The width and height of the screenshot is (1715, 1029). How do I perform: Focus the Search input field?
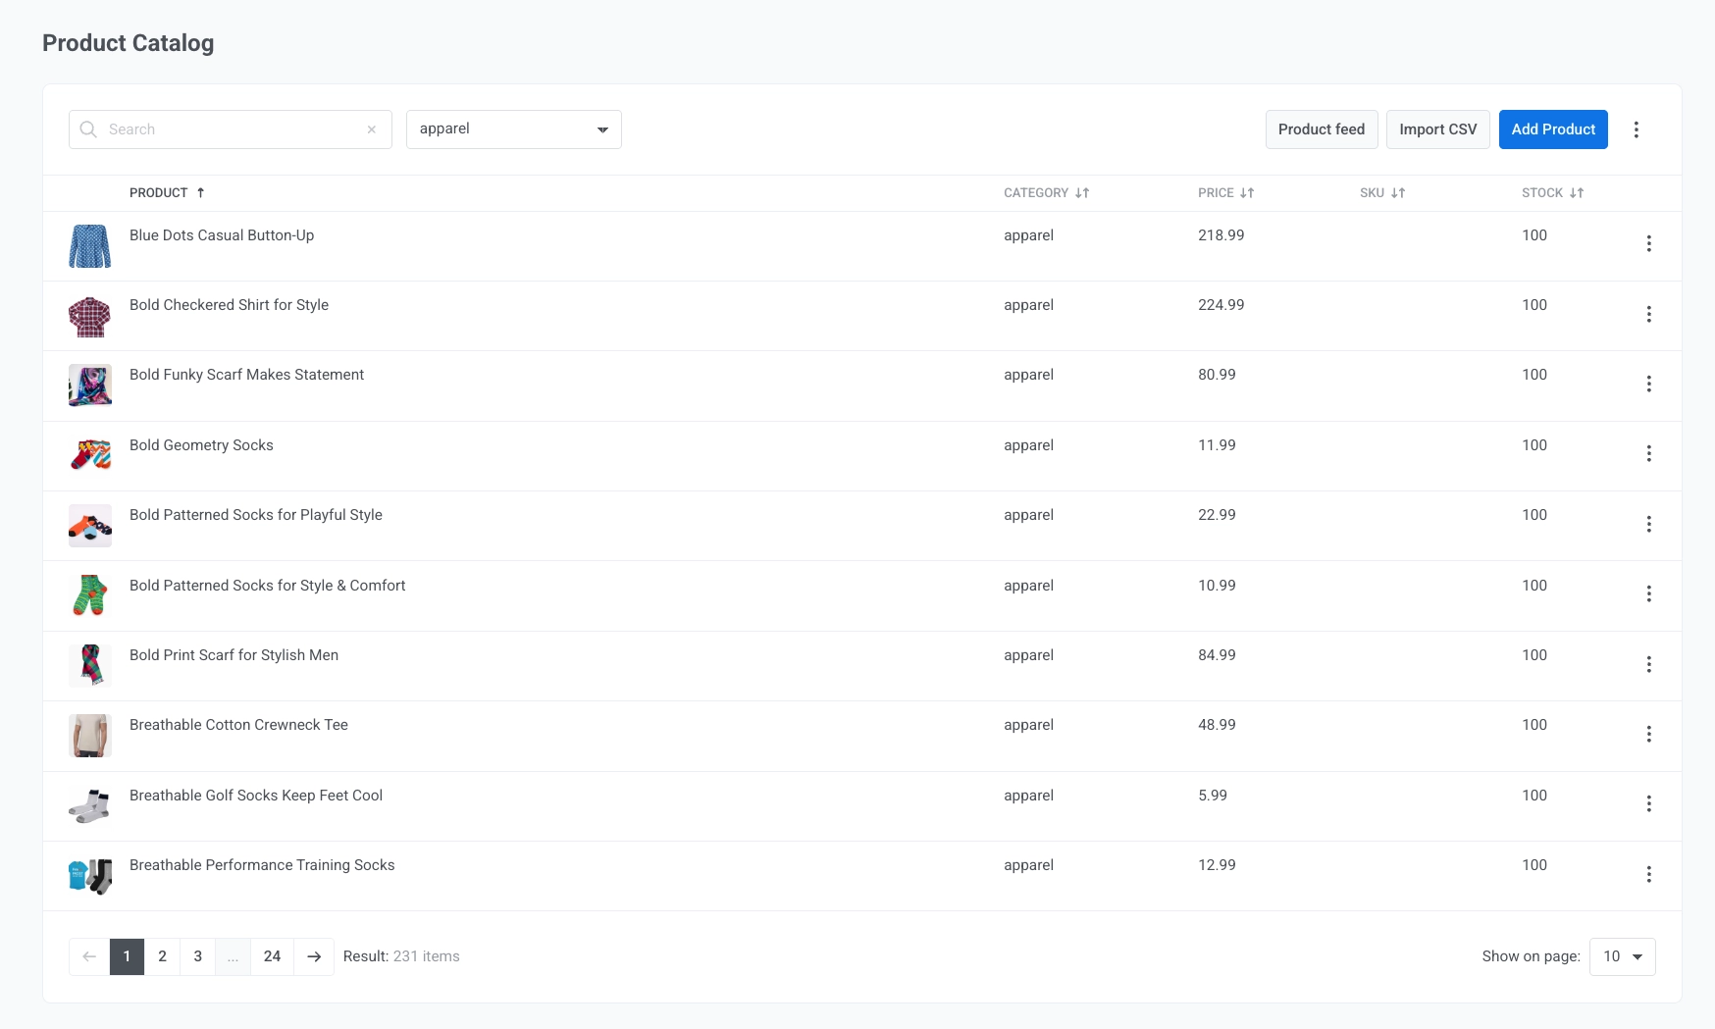[231, 129]
